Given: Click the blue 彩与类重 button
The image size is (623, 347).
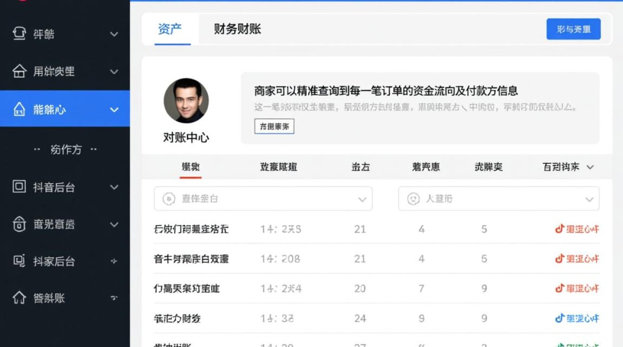Looking at the screenshot, I should 573,29.
